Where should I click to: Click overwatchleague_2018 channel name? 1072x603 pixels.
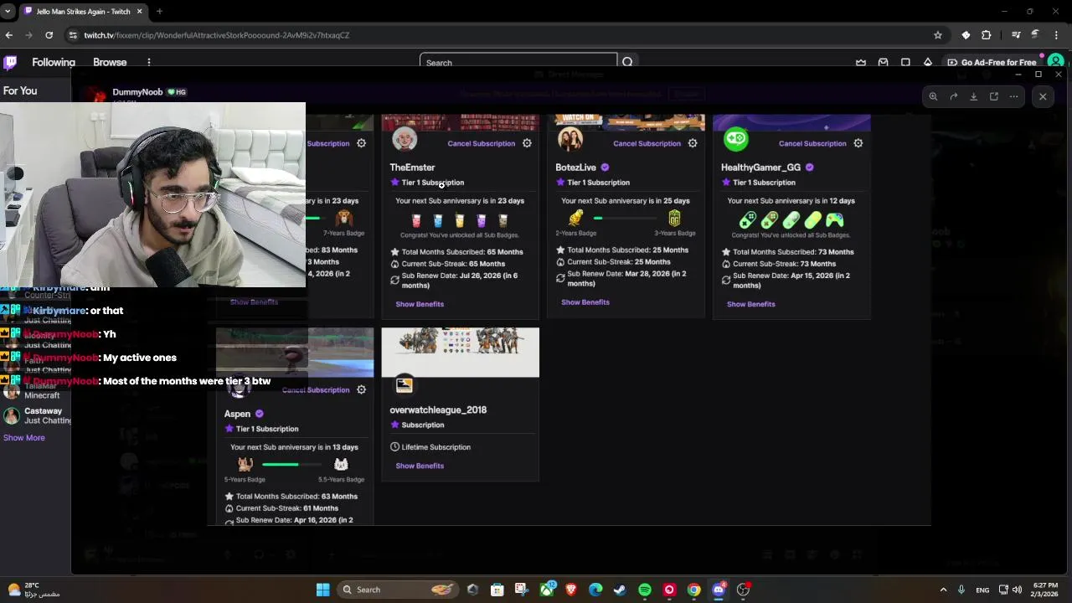tap(438, 410)
